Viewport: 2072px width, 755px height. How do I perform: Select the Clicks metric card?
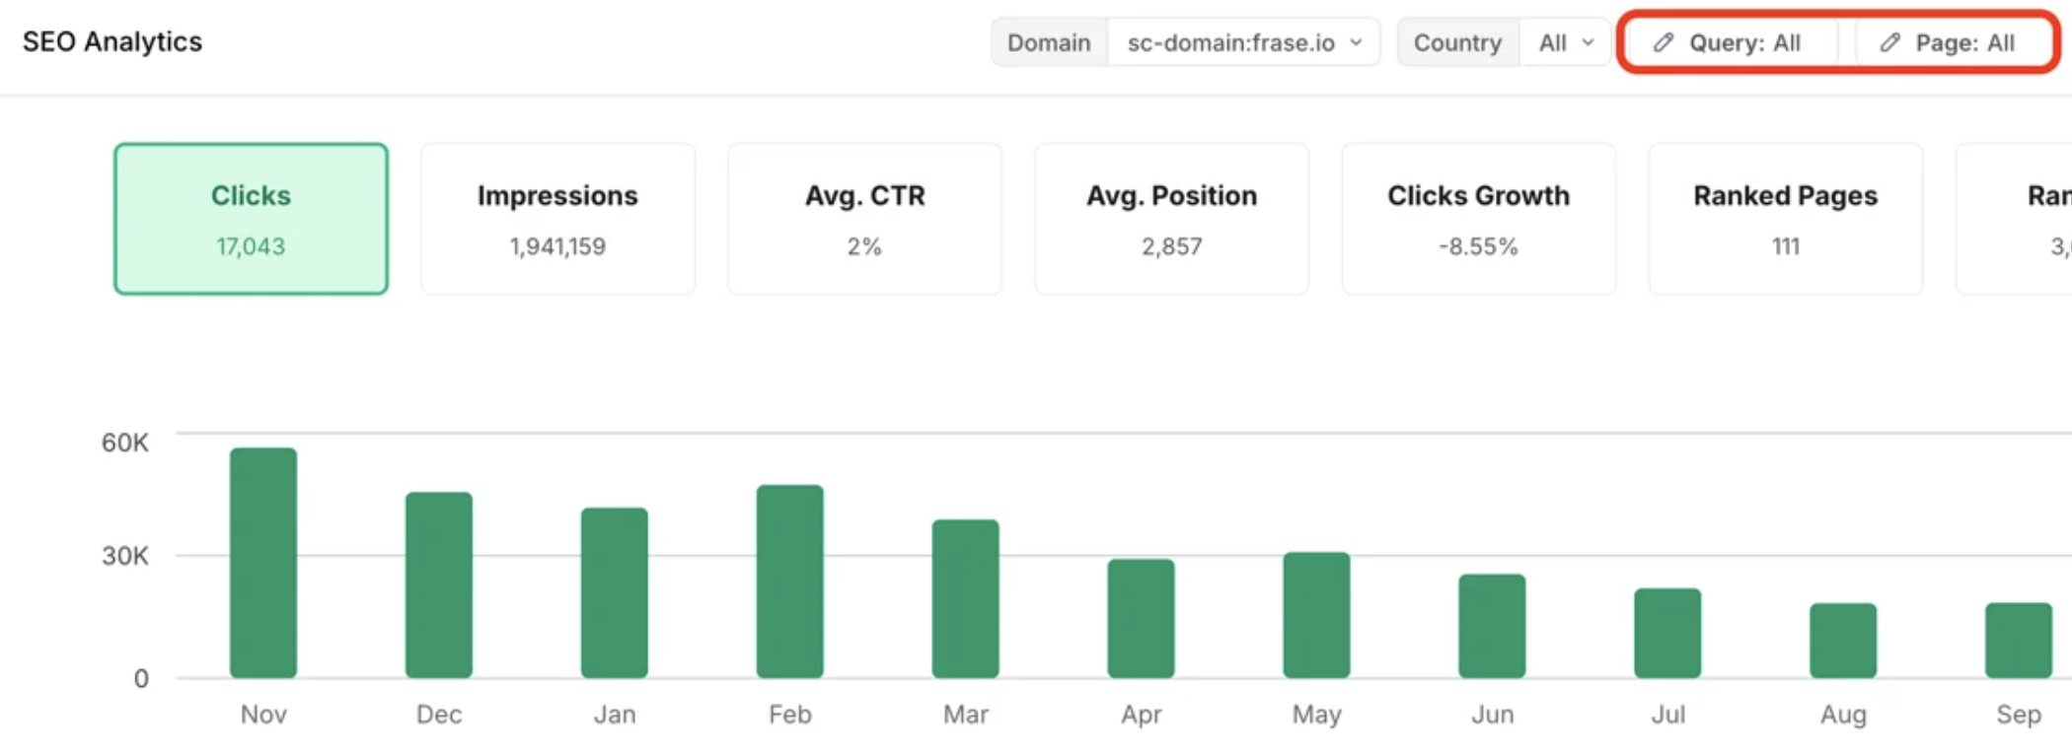click(251, 219)
